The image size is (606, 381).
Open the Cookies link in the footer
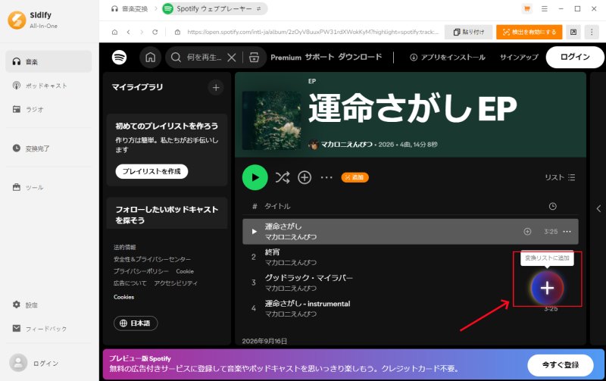123,297
